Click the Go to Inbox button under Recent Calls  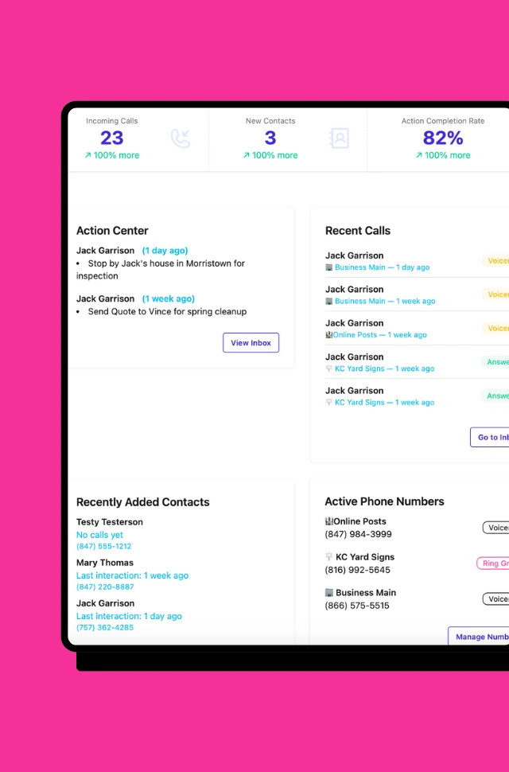click(x=491, y=437)
